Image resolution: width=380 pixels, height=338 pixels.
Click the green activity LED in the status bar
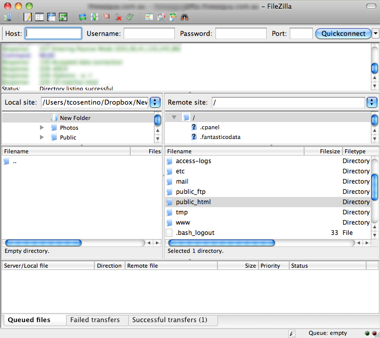367,333
